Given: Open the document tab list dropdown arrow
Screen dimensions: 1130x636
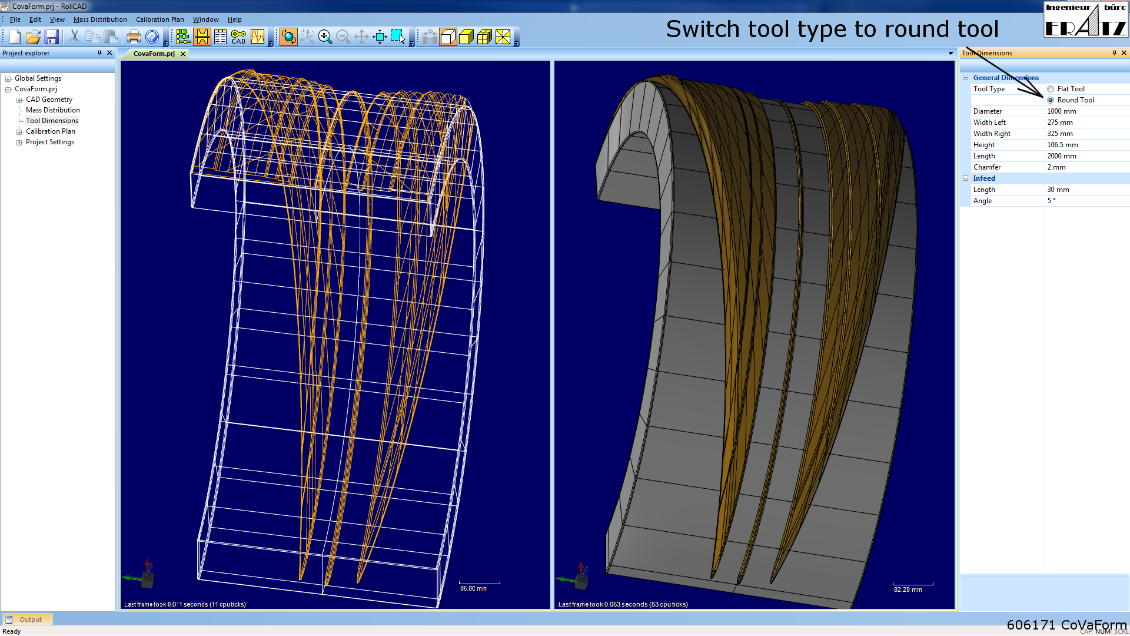Looking at the screenshot, I should [x=951, y=54].
